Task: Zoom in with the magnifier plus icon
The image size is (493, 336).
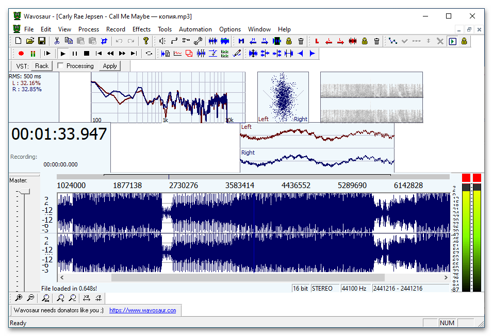Action: [19, 298]
